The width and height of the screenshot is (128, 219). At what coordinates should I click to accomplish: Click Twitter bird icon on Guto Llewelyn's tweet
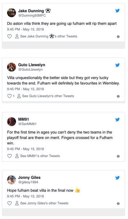[117, 65]
